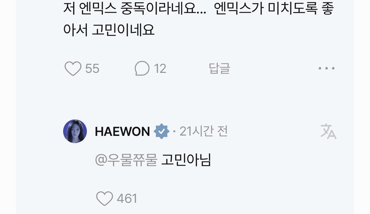The image size is (370, 214).
Task: Click the HAEWON username
Action: point(122,132)
